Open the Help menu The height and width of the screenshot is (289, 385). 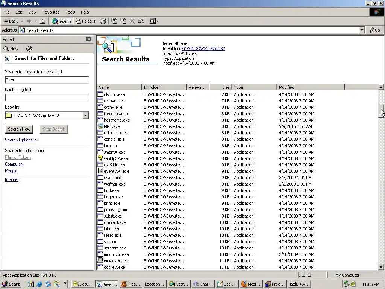85,12
